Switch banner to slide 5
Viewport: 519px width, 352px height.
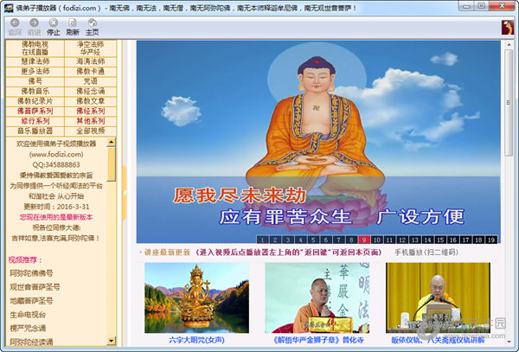pos(313,240)
